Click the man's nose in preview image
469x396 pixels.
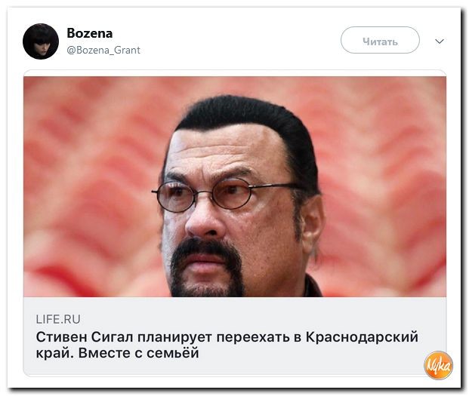(203, 221)
